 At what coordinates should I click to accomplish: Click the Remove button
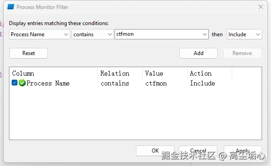(x=242, y=53)
